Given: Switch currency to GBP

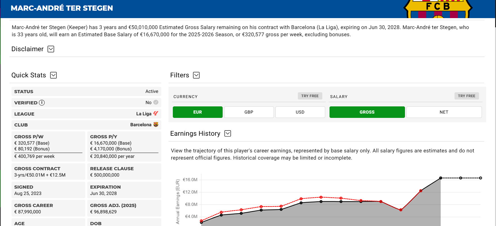Looking at the screenshot, I should pyautogui.click(x=249, y=112).
